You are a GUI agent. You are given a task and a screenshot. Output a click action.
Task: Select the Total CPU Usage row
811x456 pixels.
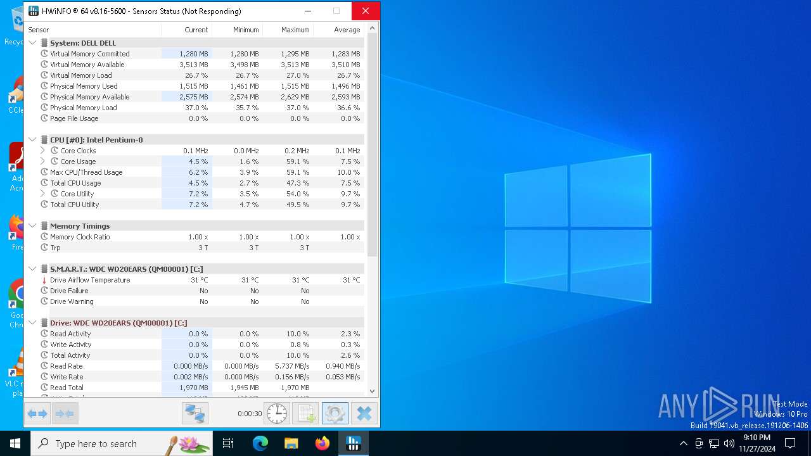coord(195,183)
